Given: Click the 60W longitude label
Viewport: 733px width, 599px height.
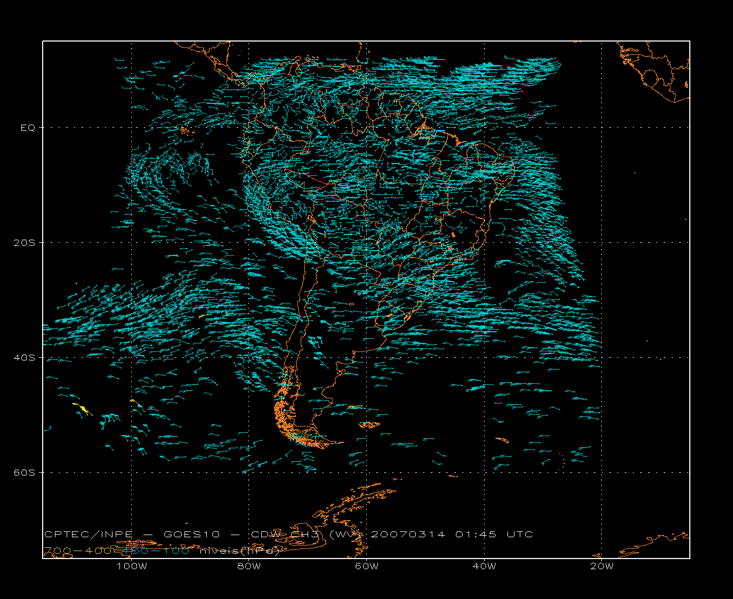Looking at the screenshot, I should click(x=367, y=566).
